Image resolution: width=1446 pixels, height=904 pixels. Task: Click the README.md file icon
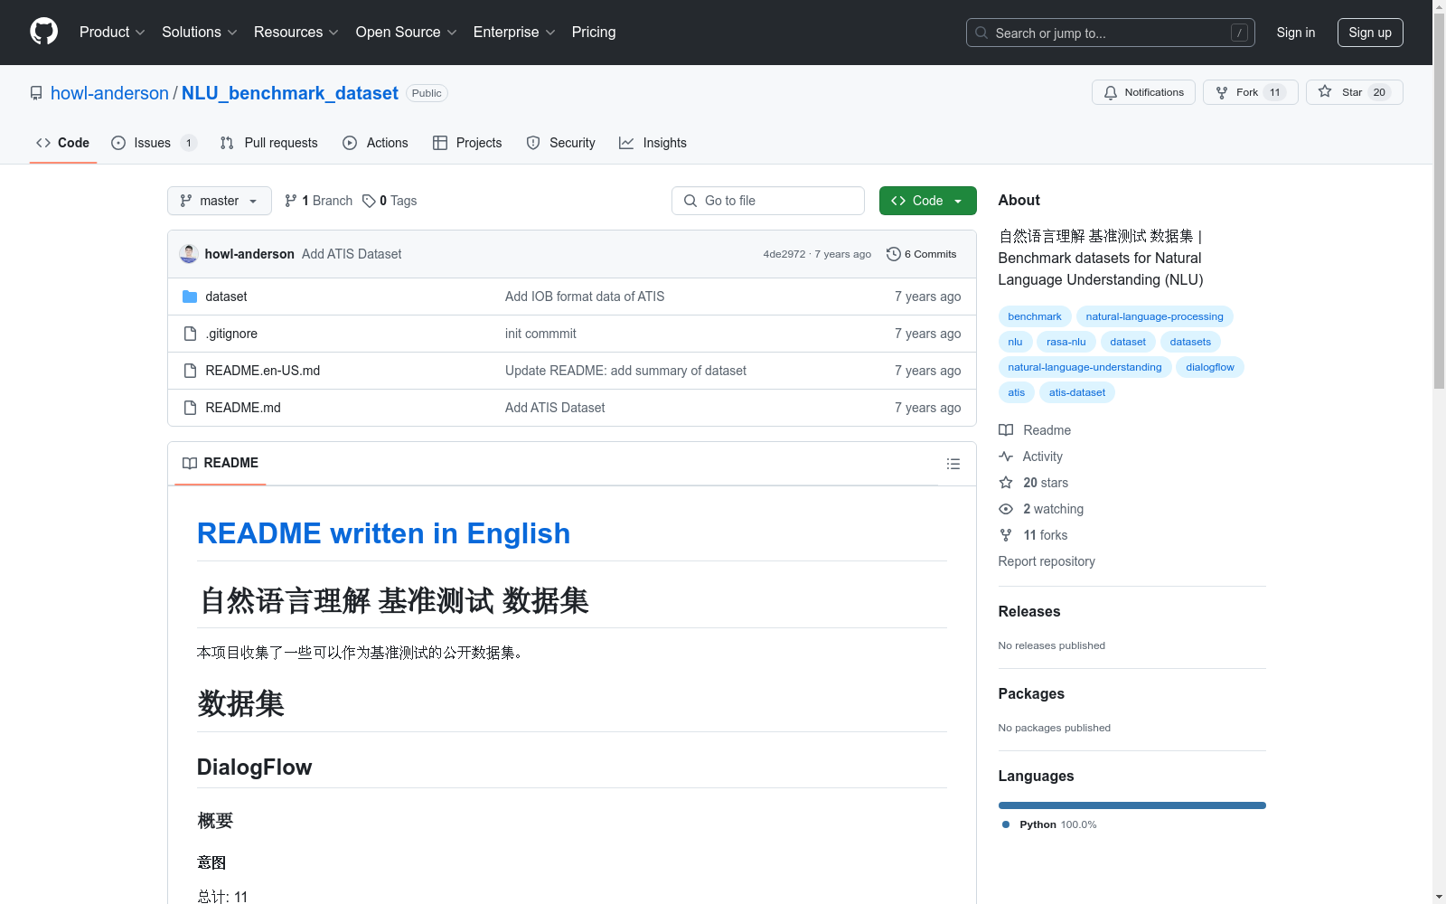coord(190,408)
